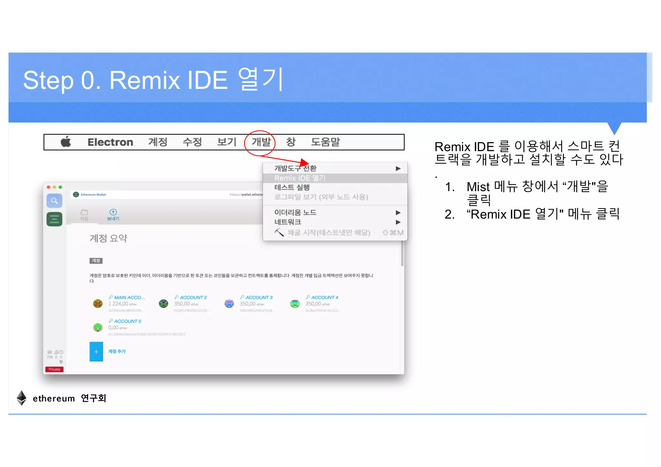This screenshot has width=661, height=467.
Task: Click the ACCOUNT 5 identicon avatar
Action: tap(98, 327)
